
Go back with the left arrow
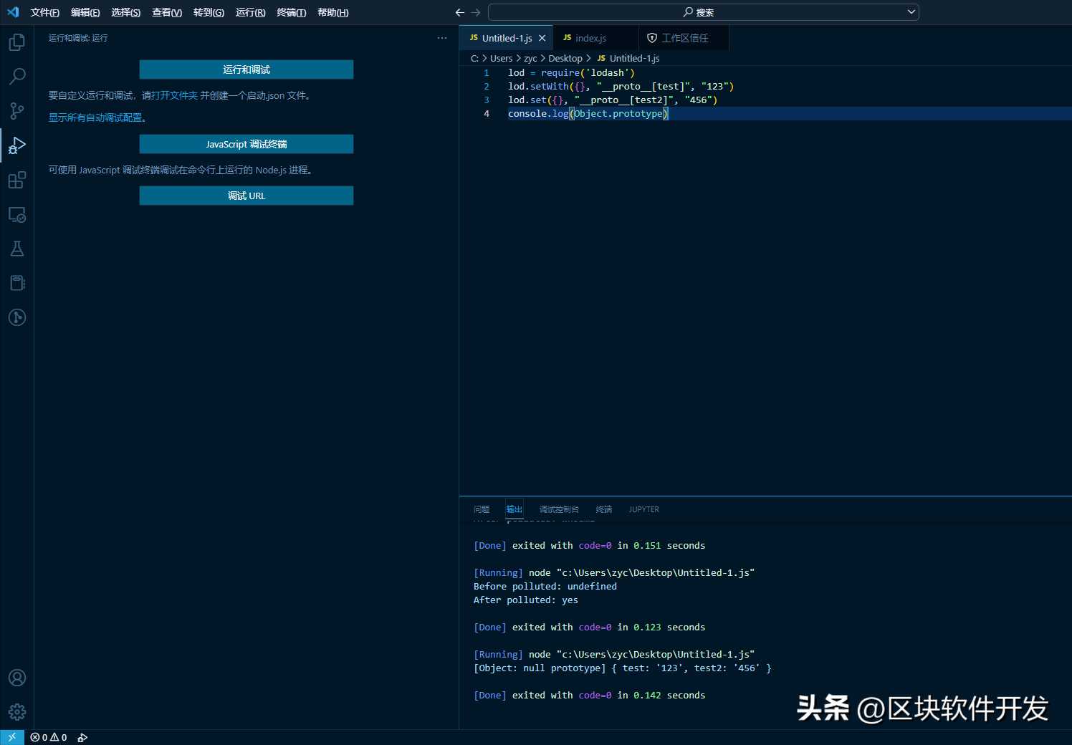click(460, 12)
